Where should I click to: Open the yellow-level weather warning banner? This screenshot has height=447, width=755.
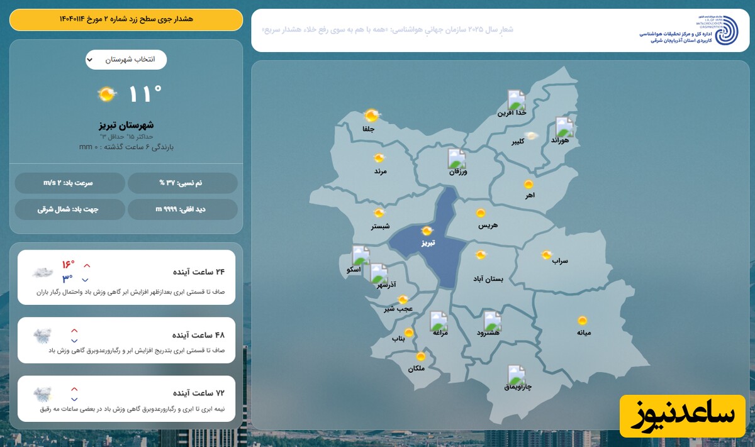(126, 19)
